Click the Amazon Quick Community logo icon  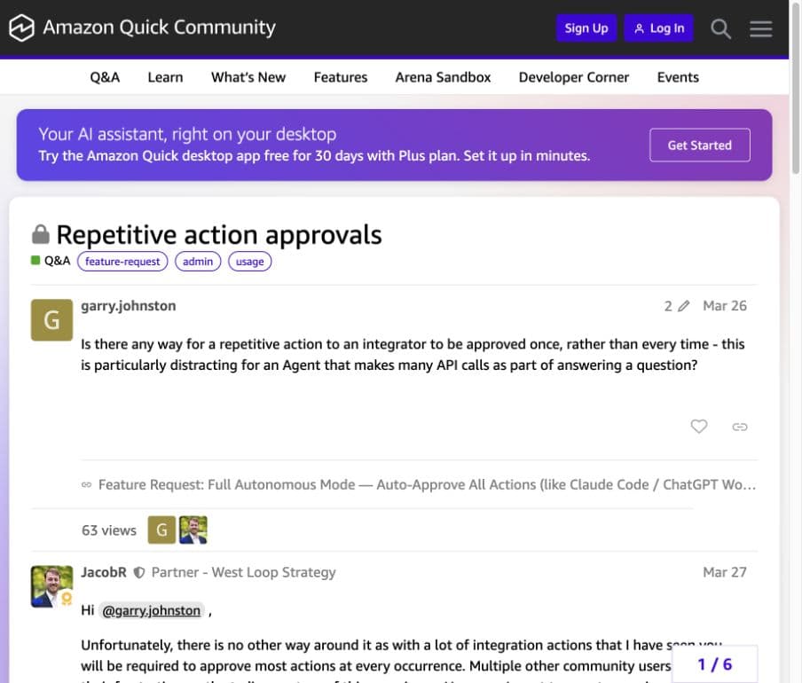pyautogui.click(x=21, y=27)
